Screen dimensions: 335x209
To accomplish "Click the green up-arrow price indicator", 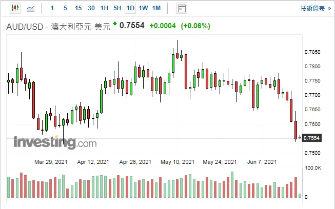I will pyautogui.click(x=115, y=24).
